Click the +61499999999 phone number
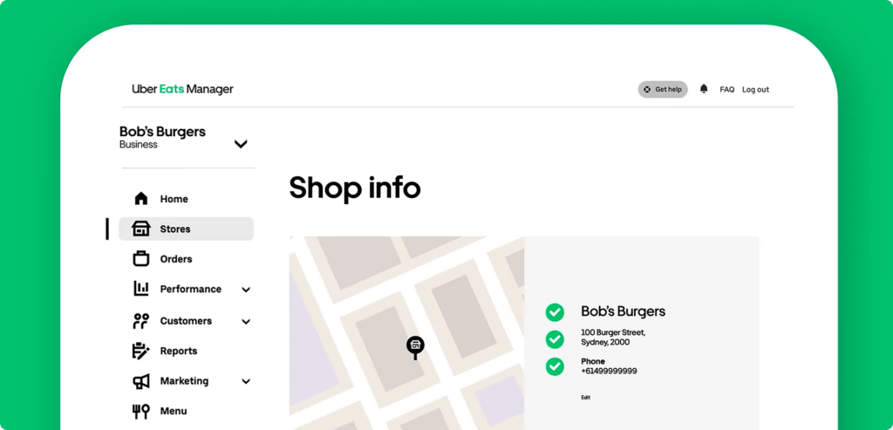 (x=609, y=372)
